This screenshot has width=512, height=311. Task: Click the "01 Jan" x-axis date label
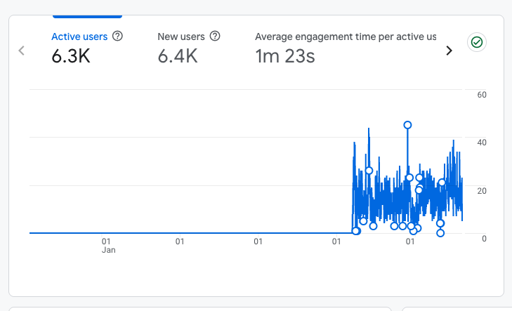108,245
